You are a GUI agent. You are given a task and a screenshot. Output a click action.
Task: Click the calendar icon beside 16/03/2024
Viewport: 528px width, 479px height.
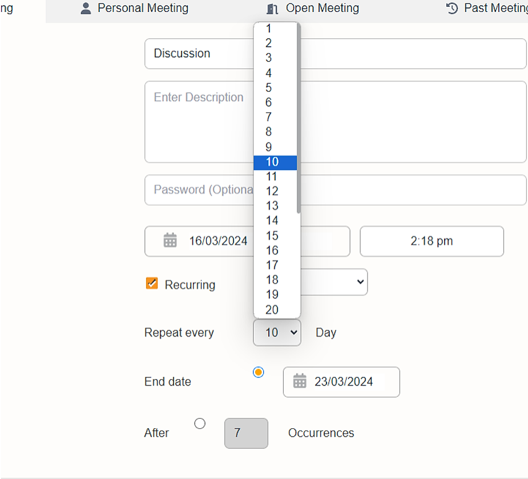pyautogui.click(x=170, y=240)
